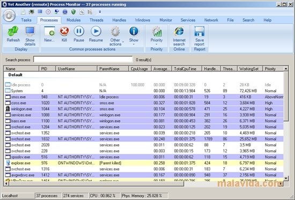Launch Internet search for process

click(x=179, y=36)
